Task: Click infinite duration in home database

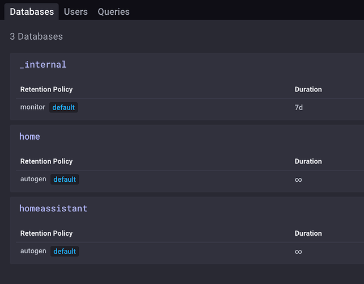Action: 298,179
